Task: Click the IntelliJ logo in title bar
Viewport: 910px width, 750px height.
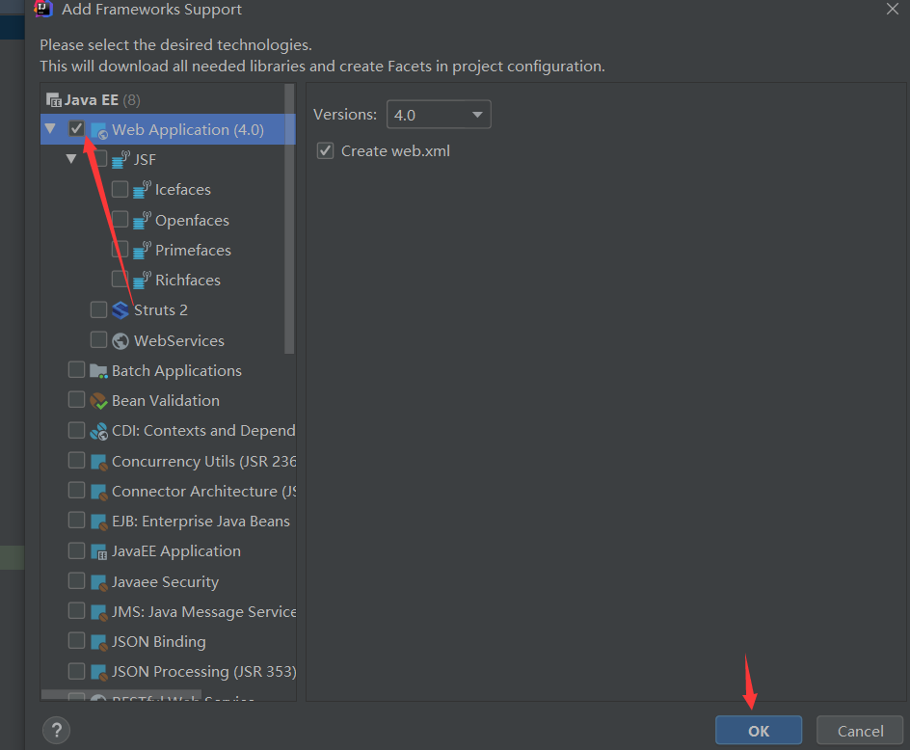Action: (44, 8)
